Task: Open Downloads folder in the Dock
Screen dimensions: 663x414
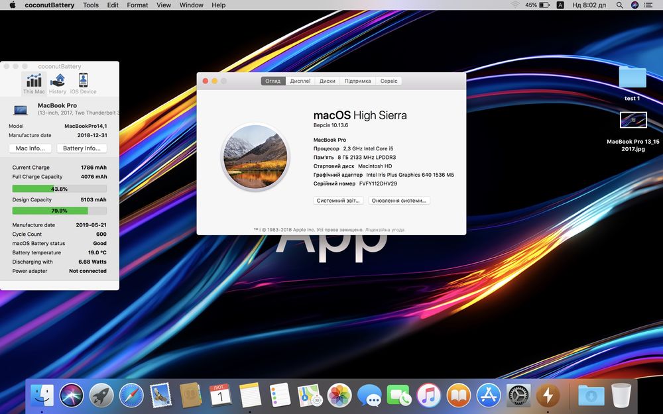Action: (x=591, y=396)
